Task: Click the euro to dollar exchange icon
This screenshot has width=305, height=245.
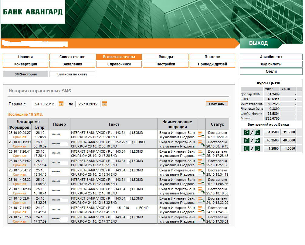Action: [x=252, y=148]
